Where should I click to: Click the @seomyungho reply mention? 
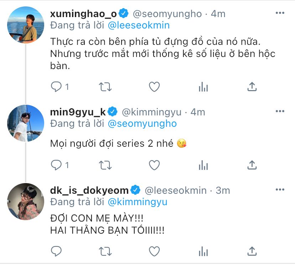[x=142, y=124]
